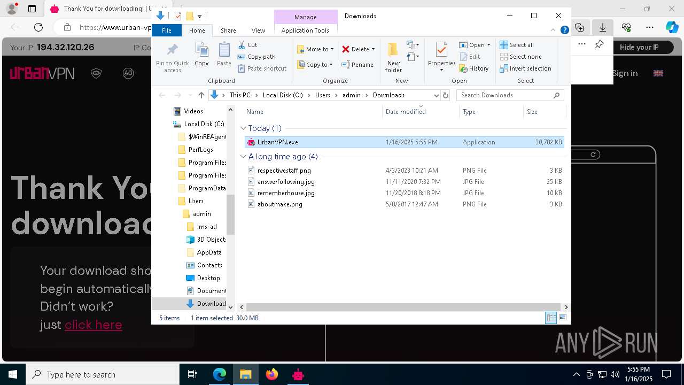Sort files by Name column
This screenshot has width=684, height=385.
(313, 112)
